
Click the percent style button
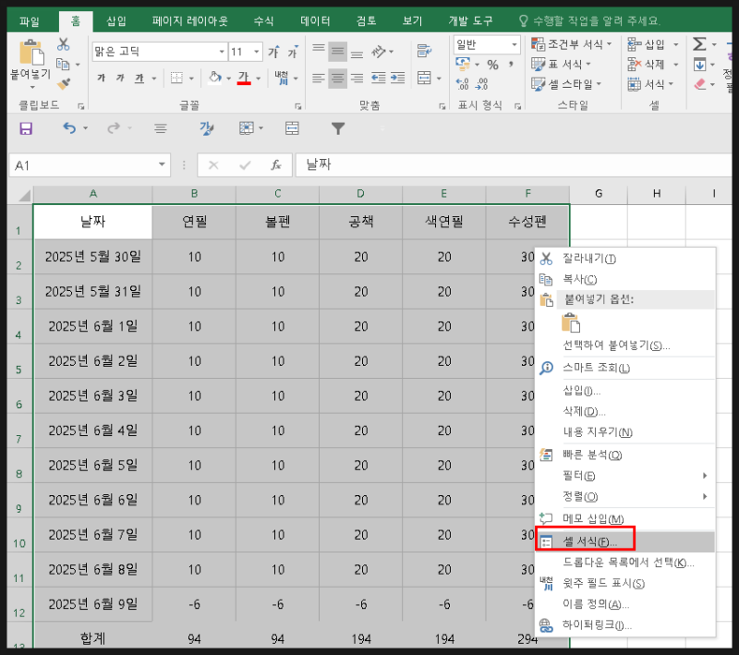[493, 65]
